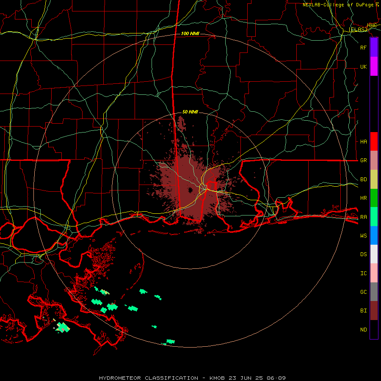Click the GR legend label
The image size is (381, 381).
(363, 160)
